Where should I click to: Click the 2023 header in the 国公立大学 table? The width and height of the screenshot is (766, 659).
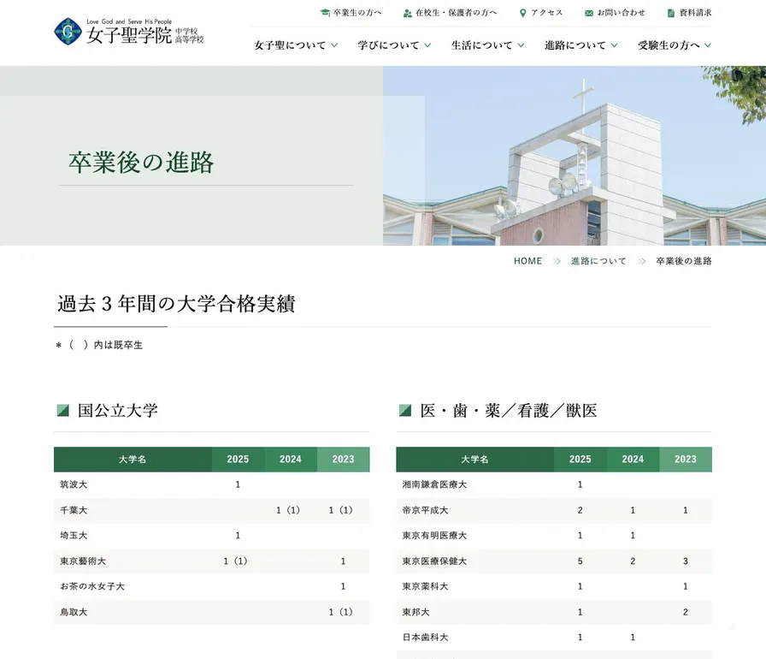click(344, 459)
